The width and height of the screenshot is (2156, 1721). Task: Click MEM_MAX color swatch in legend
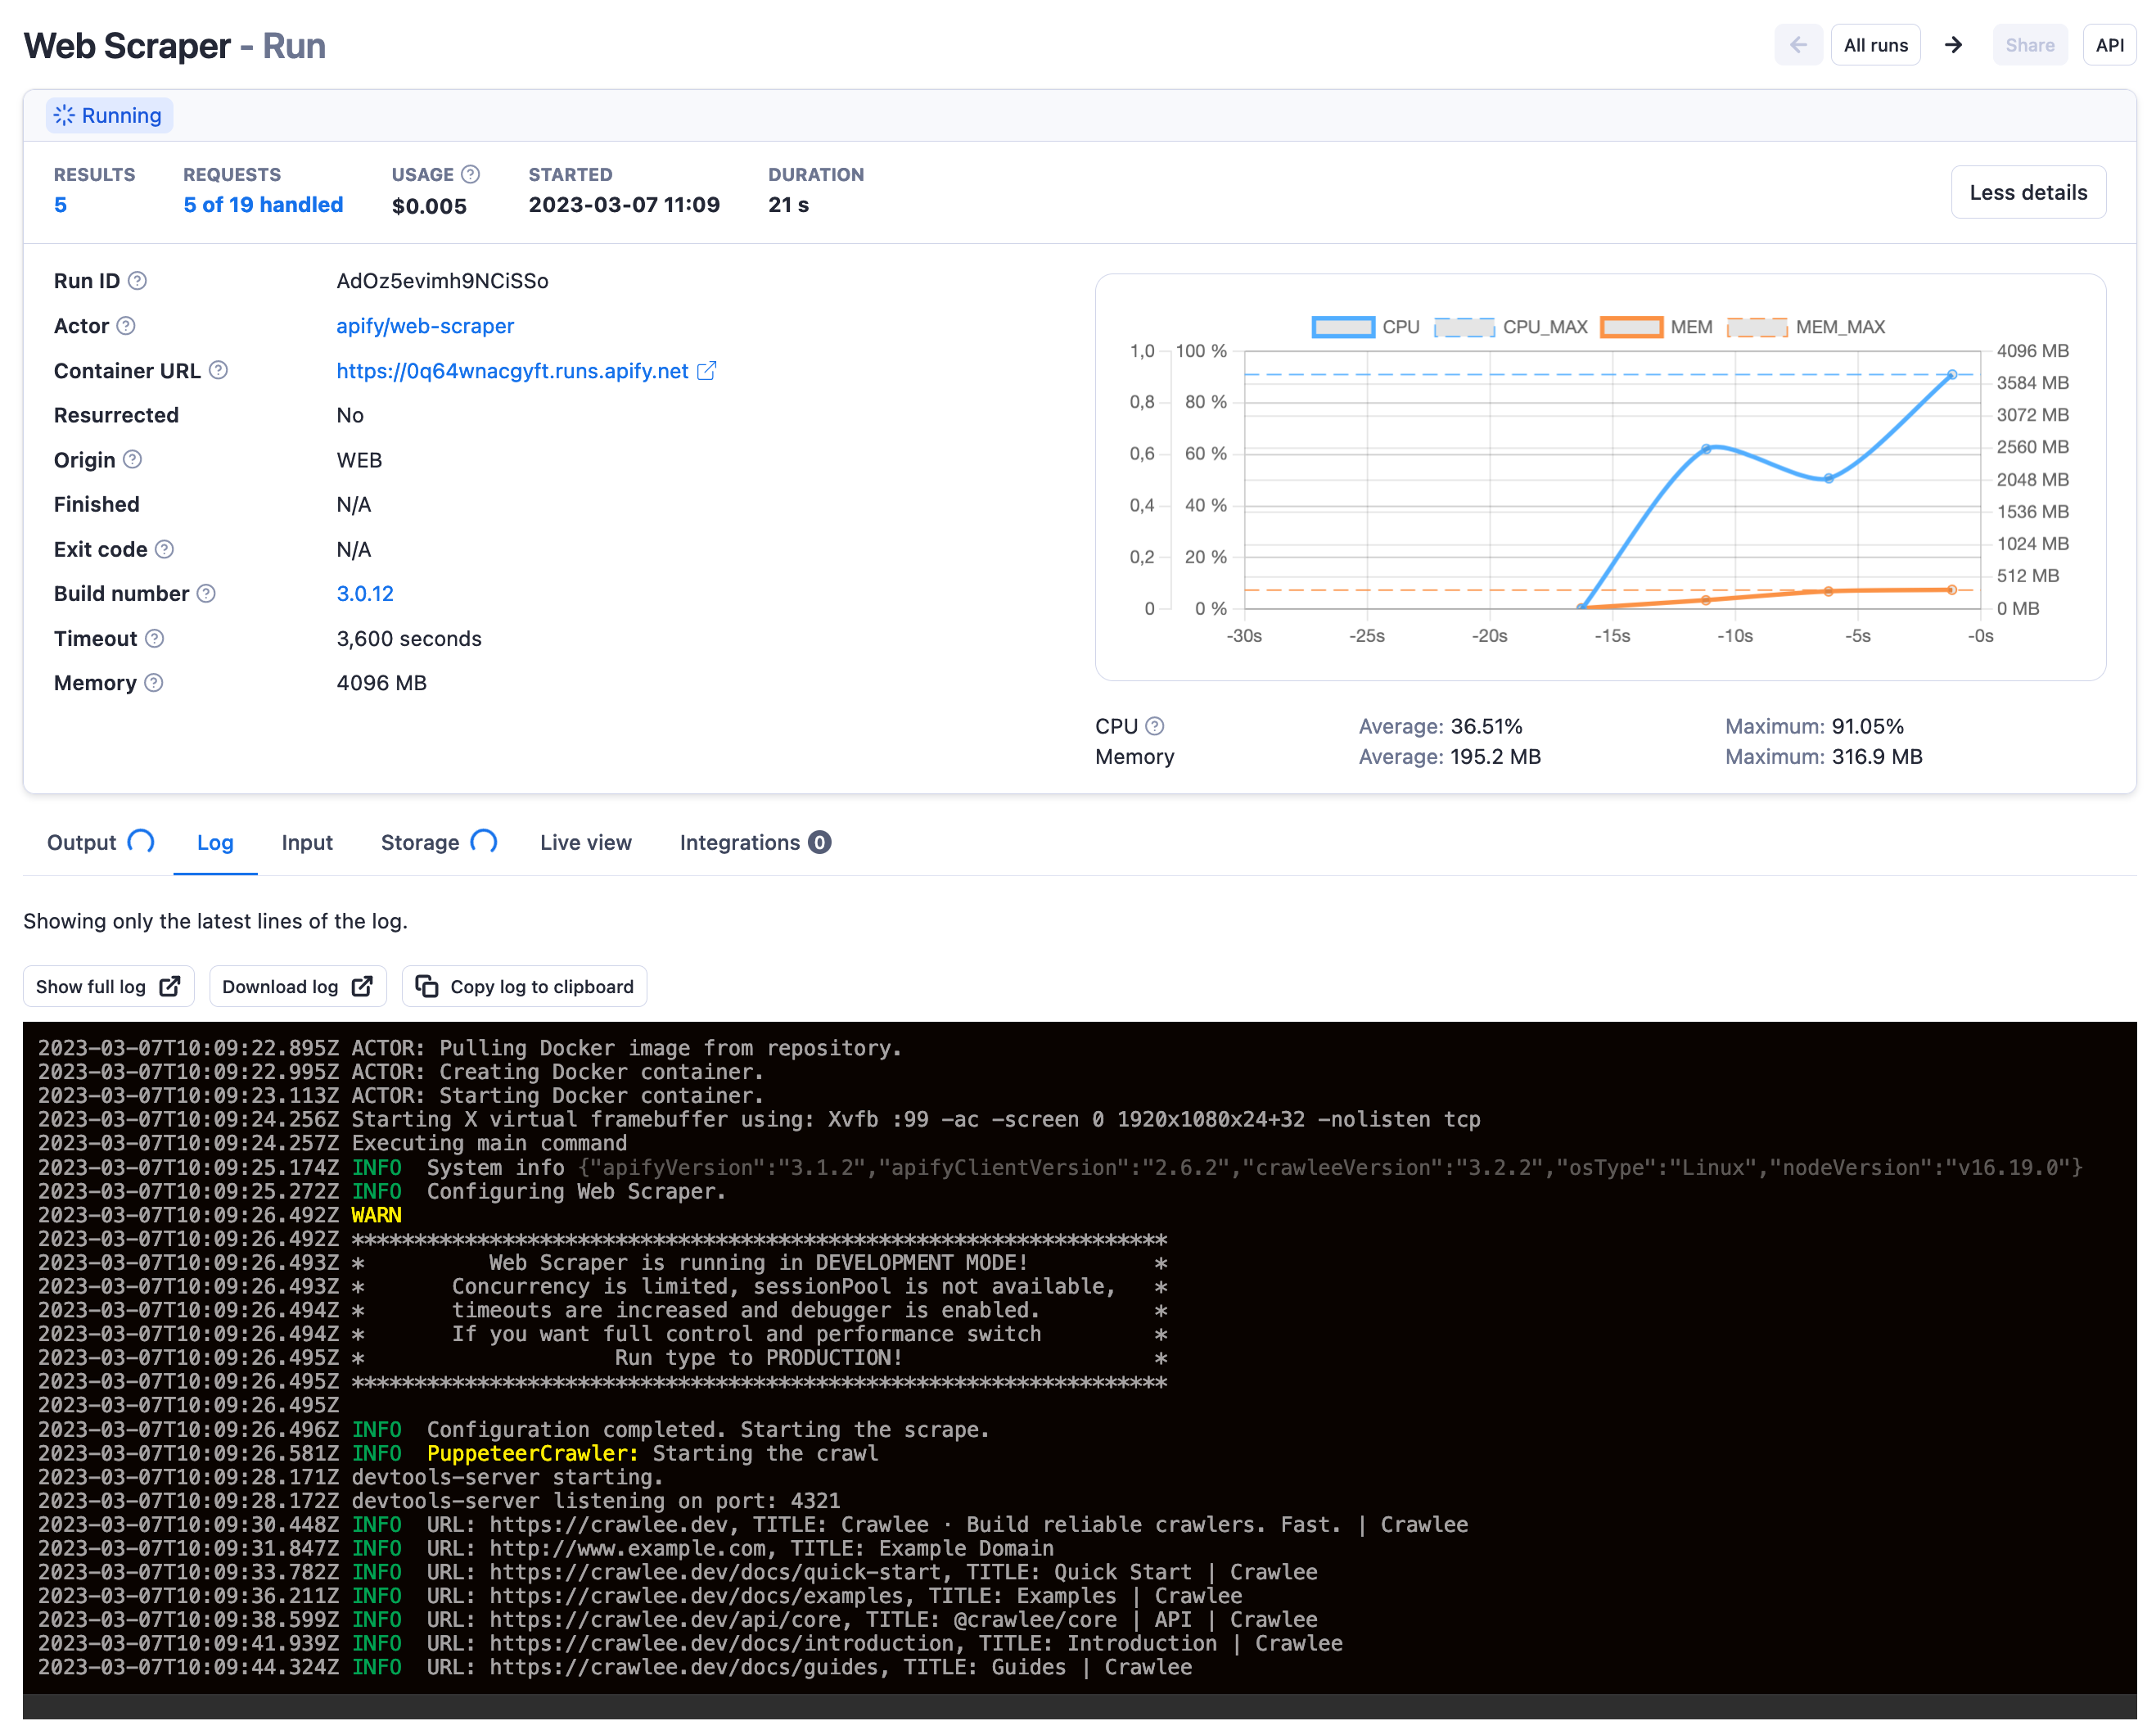click(1757, 327)
